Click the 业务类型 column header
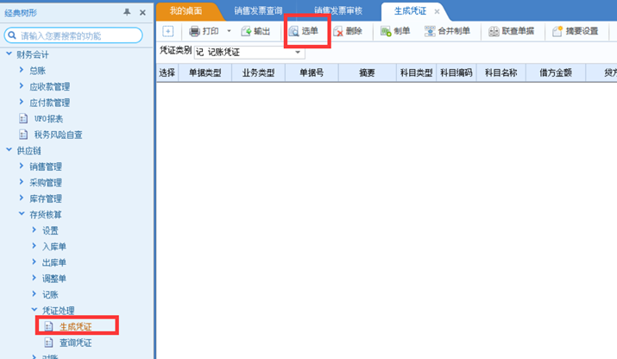617x359 pixels. coord(258,72)
